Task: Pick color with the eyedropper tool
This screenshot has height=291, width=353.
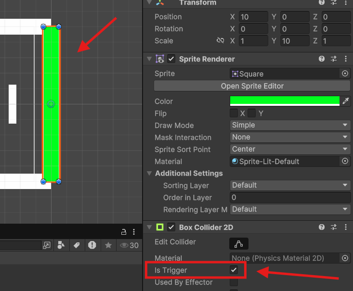Action: coord(345,101)
